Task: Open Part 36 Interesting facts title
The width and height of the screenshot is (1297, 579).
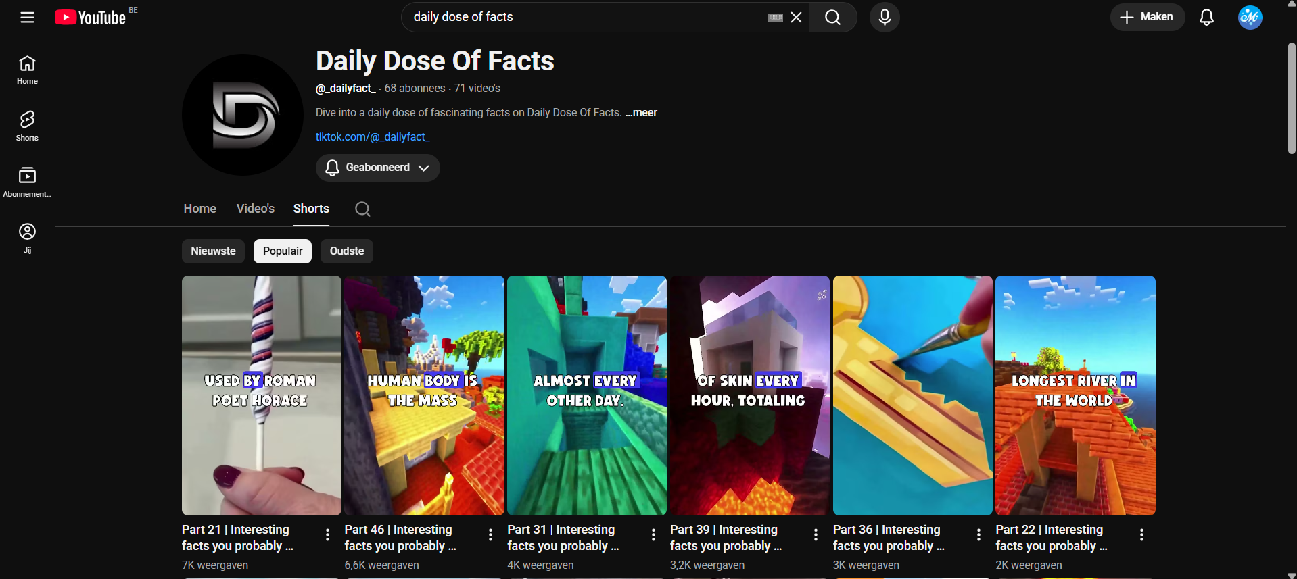Action: [x=889, y=538]
